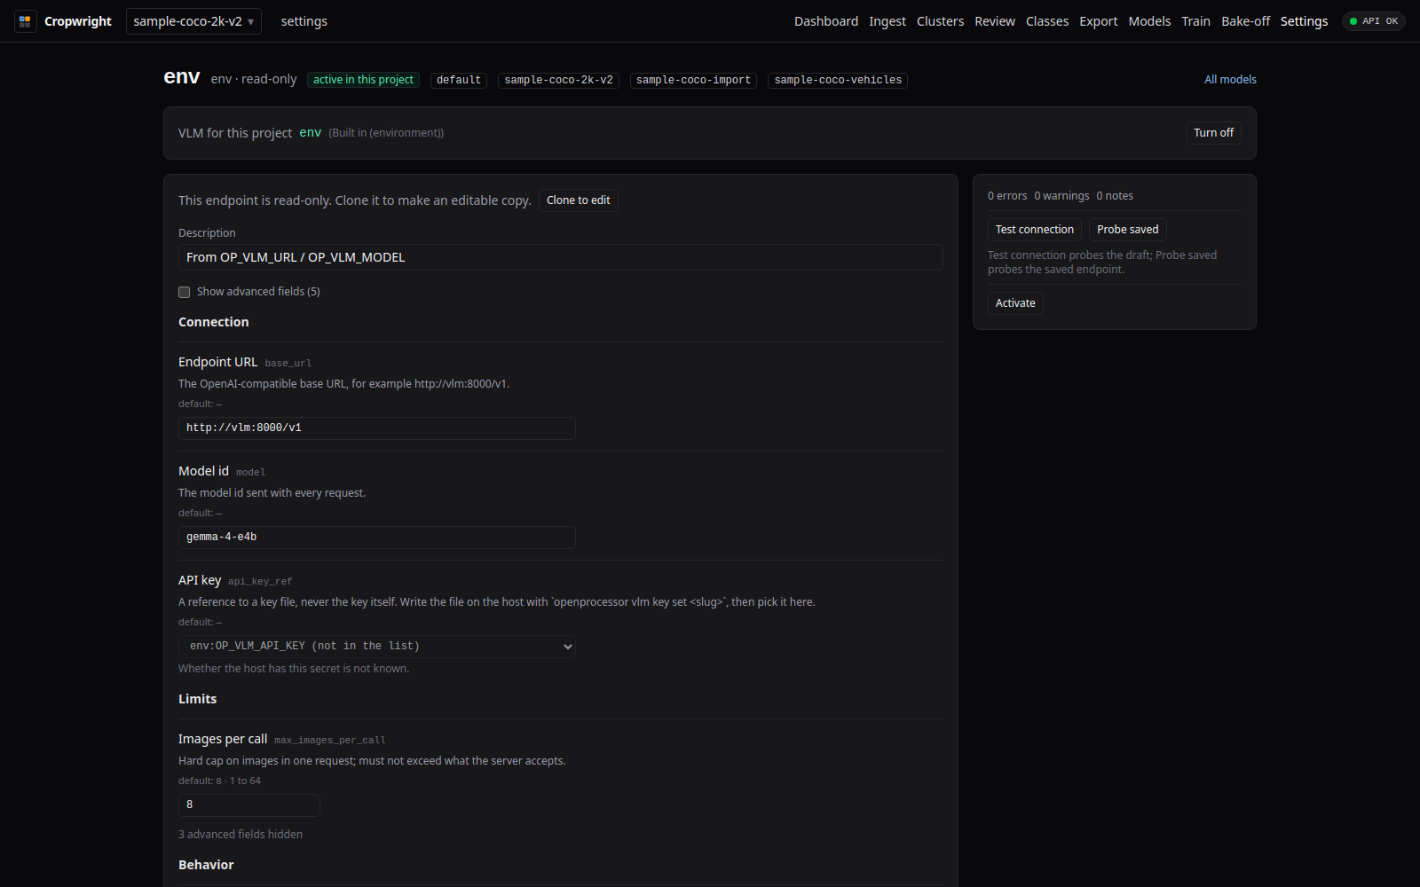Turn off the project VLM
1420x887 pixels.
1213,133
